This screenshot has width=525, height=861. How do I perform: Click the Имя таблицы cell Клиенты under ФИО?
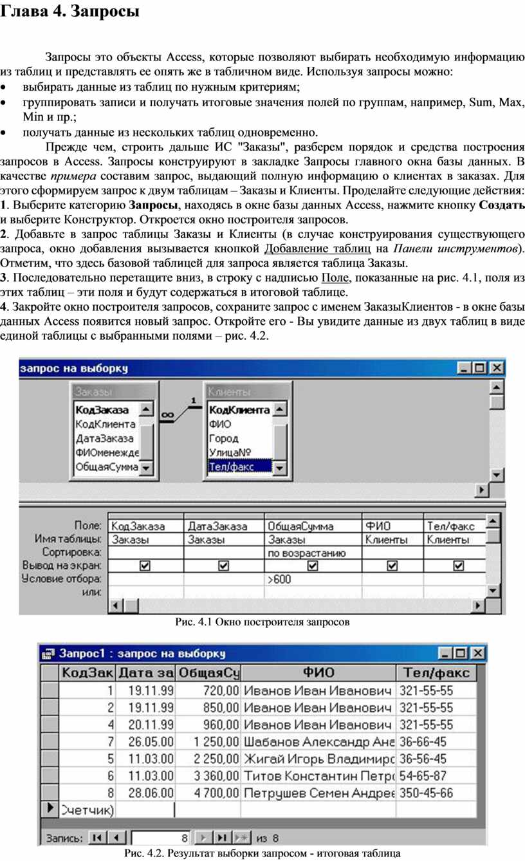tap(392, 540)
